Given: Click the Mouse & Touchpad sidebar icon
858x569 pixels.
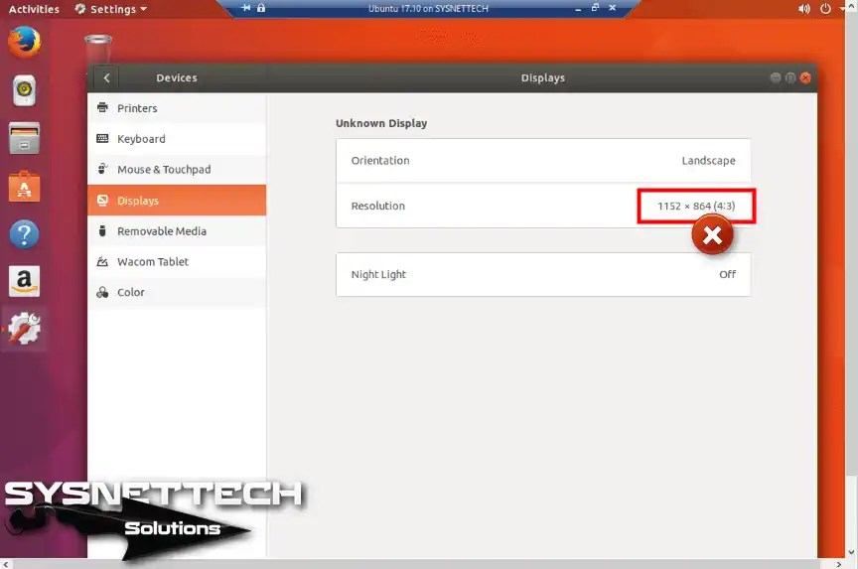Looking at the screenshot, I should click(x=102, y=169).
